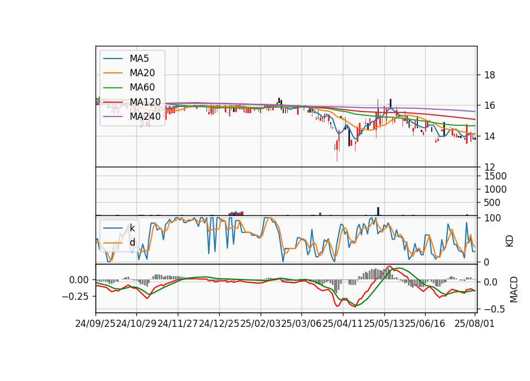The image size is (530, 381).
Task: Click the MA60 legend label
Action: tap(142, 88)
